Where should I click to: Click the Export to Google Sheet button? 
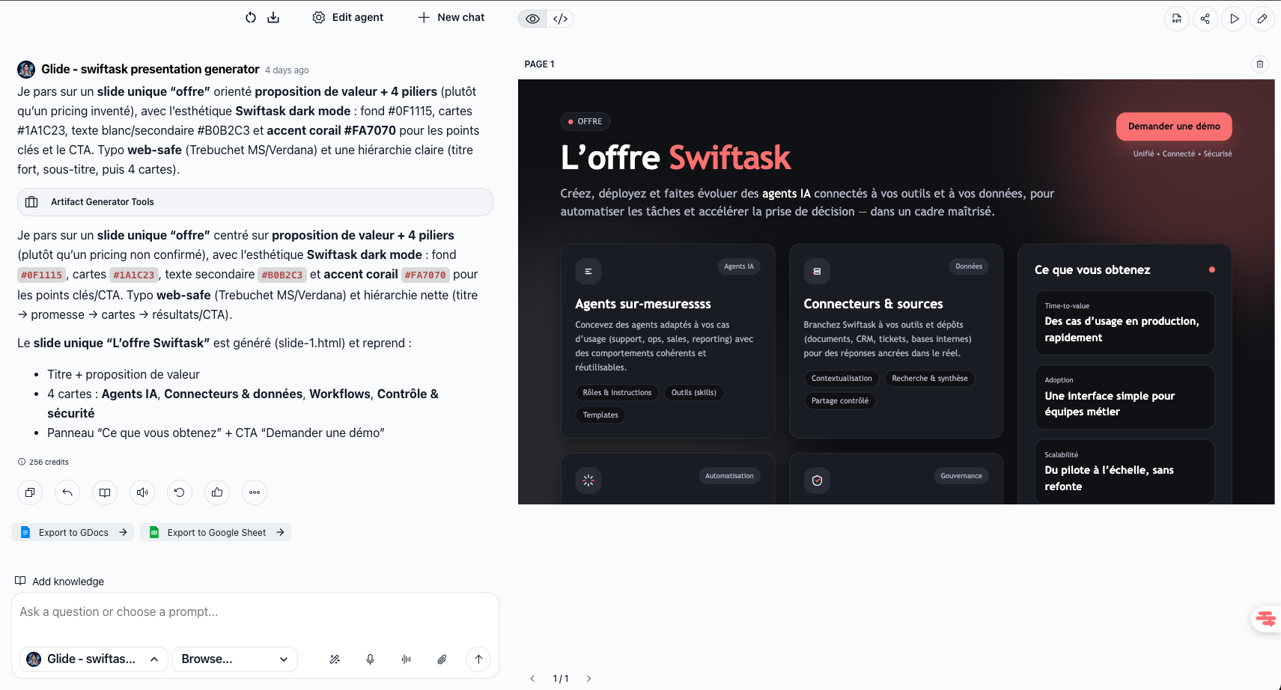(216, 533)
